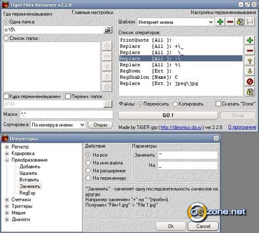Select Переносить files option
This screenshot has width=259, height=233.
point(140,104)
